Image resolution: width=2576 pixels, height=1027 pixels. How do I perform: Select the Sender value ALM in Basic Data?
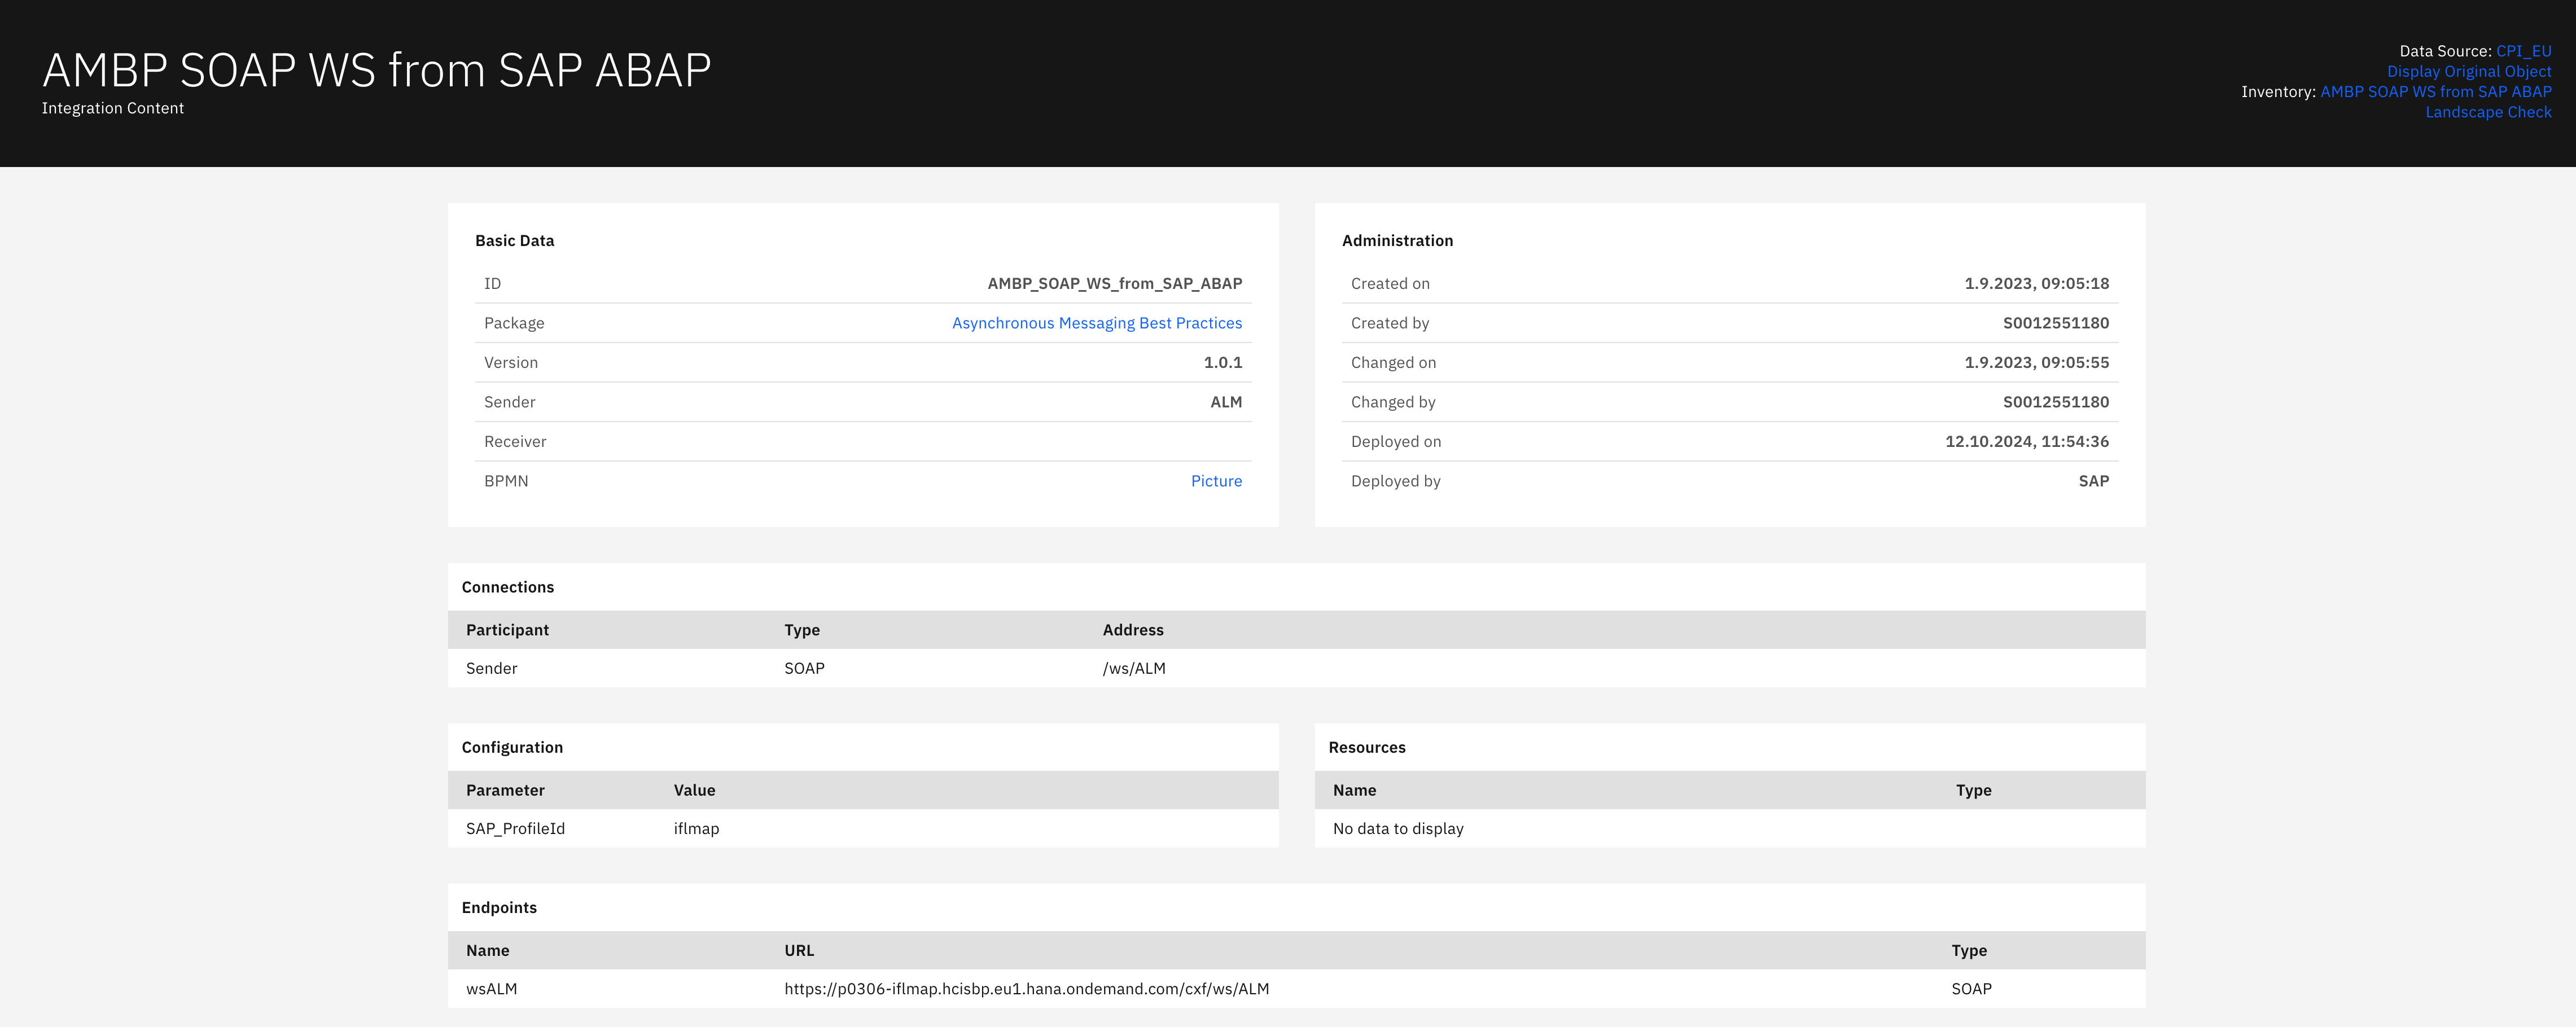1226,402
